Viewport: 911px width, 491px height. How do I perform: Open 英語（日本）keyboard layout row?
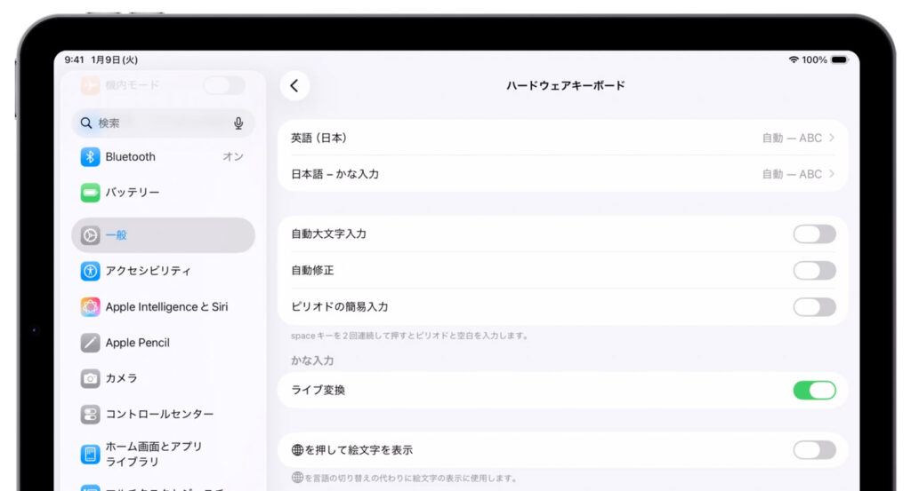tap(562, 138)
